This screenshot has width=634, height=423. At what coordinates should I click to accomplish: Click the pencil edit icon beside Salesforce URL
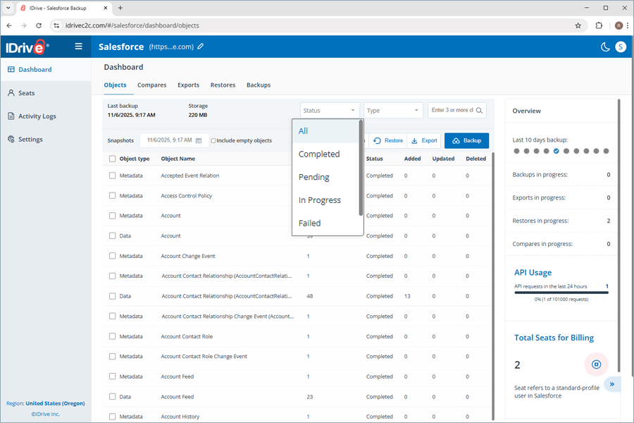point(201,47)
